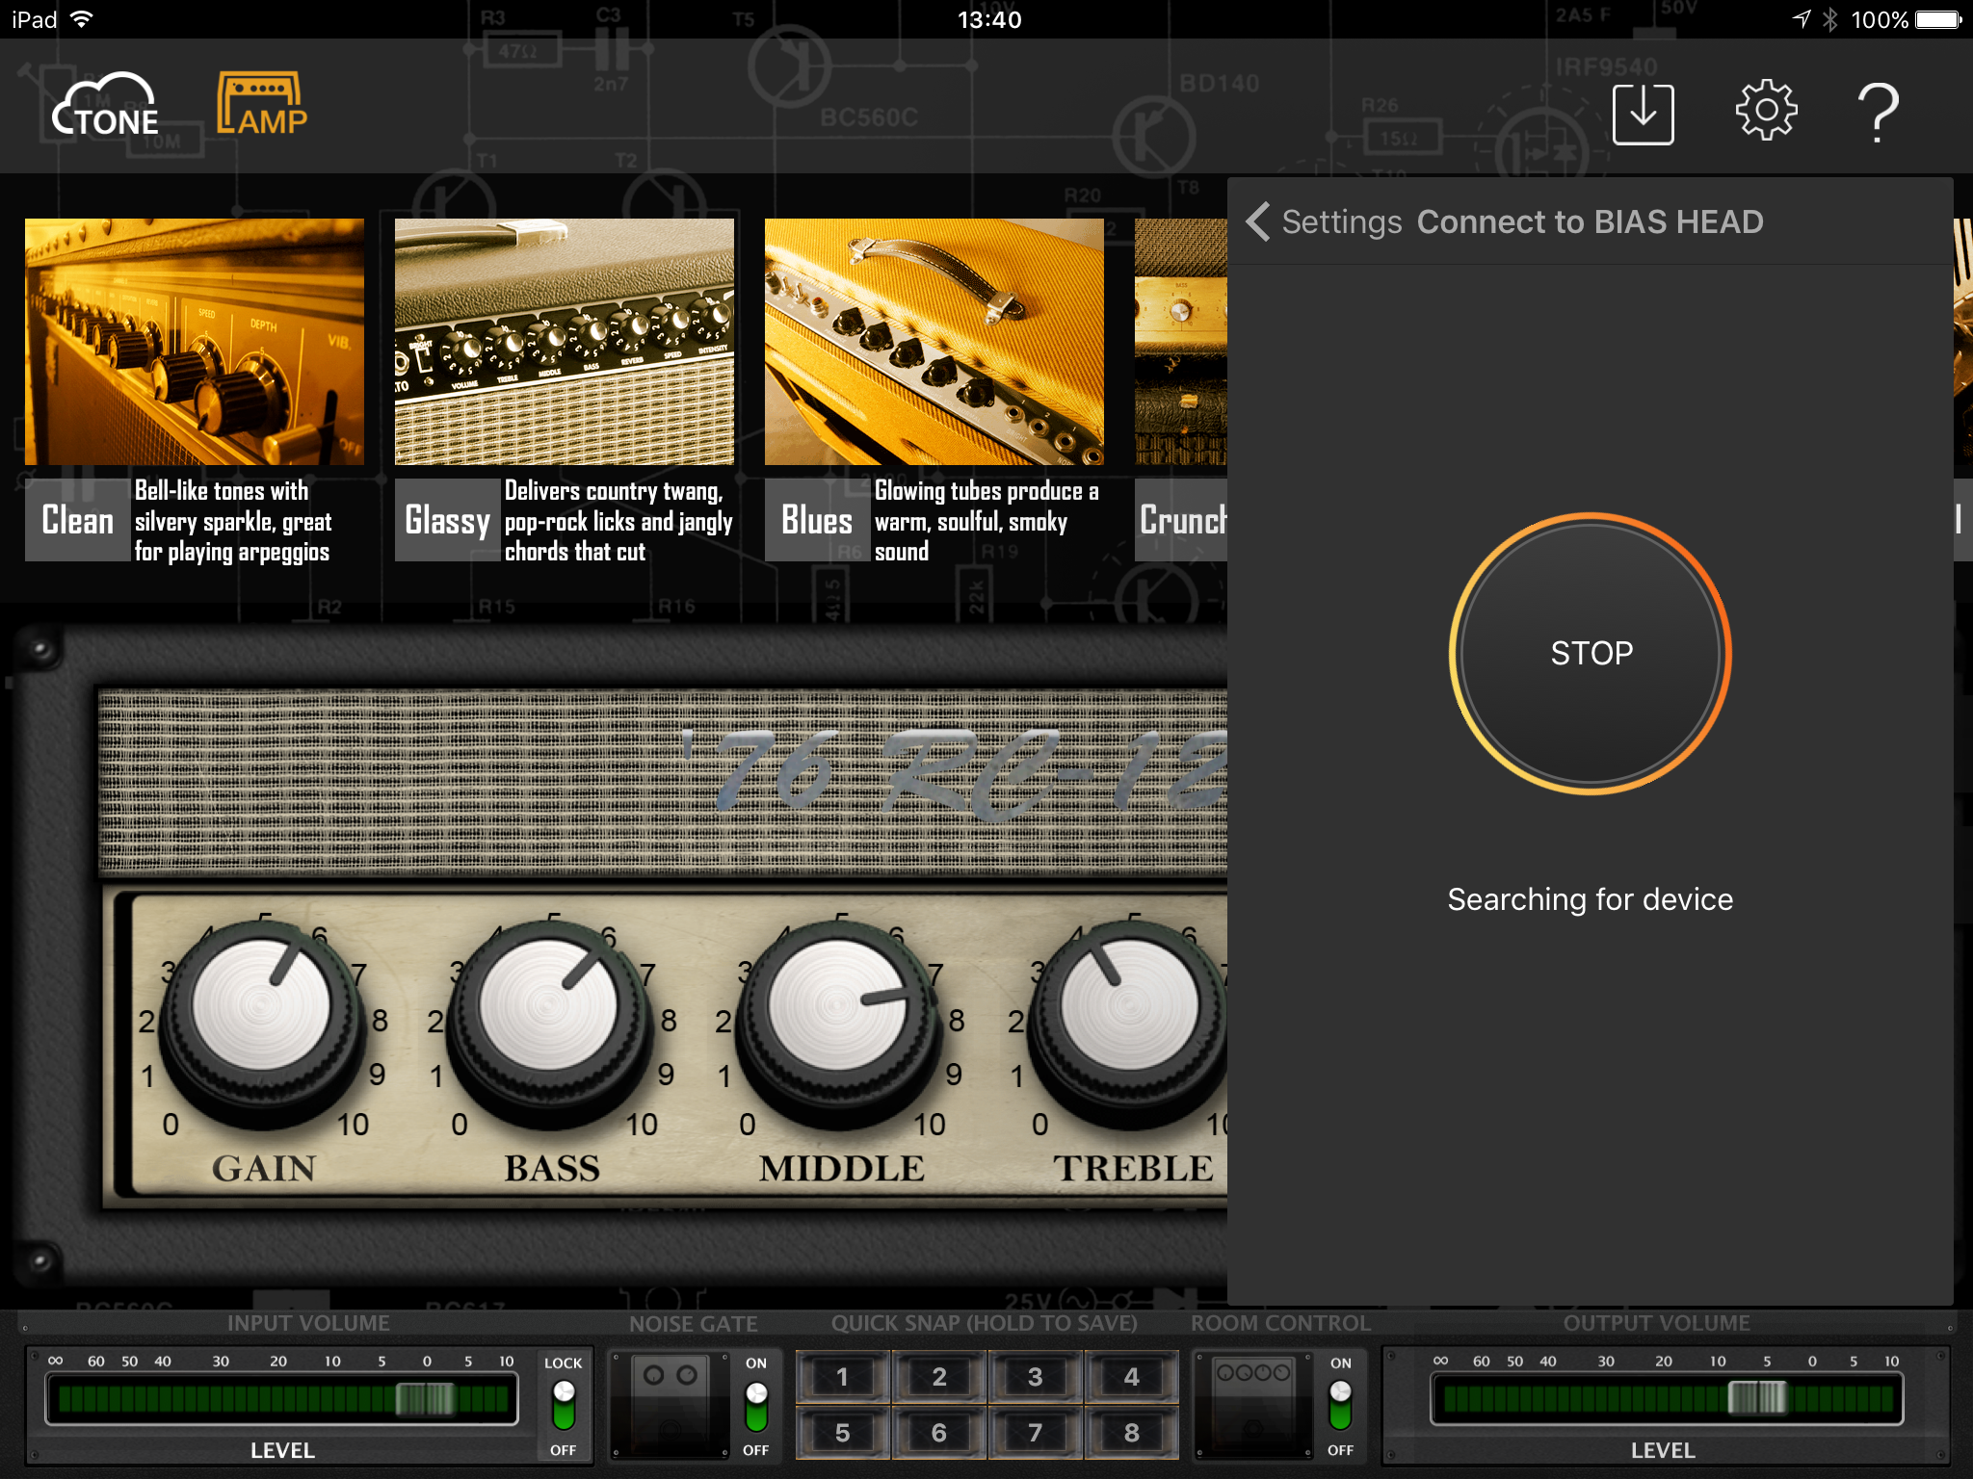Go back to Settings via chevron
1973x1479 pixels.
1258,221
